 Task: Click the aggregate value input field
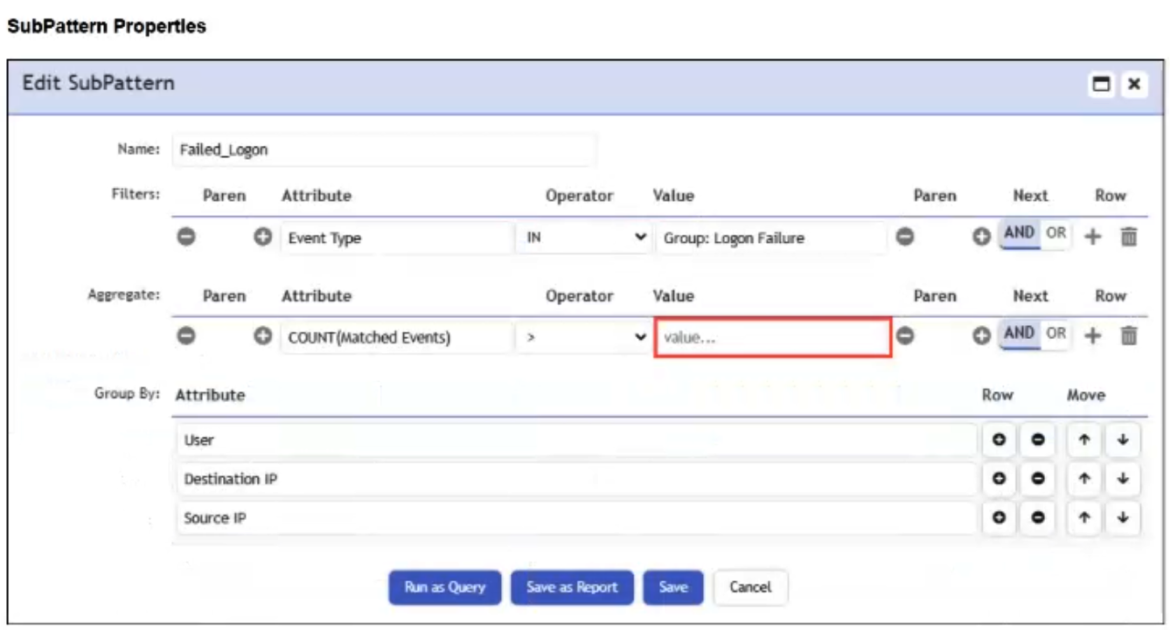click(773, 337)
